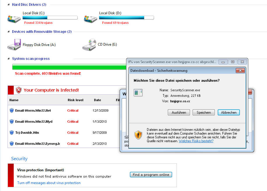Click the date 12/13/2009
267x191 pixels.
100,110
